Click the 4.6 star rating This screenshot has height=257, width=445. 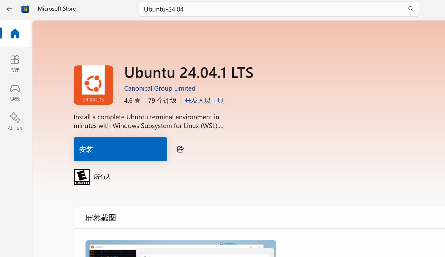tap(132, 100)
